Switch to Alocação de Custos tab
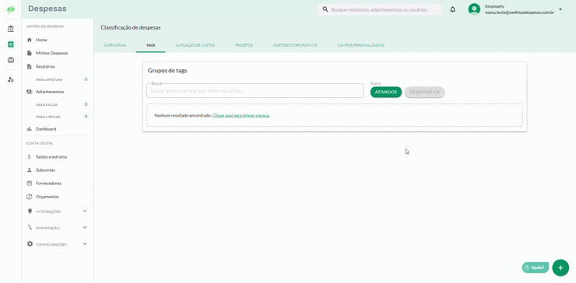The height and width of the screenshot is (283, 576). [x=195, y=46]
